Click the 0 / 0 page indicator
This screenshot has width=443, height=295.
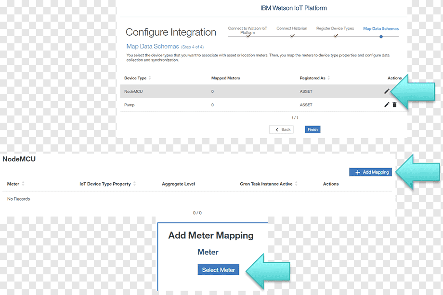tap(197, 213)
